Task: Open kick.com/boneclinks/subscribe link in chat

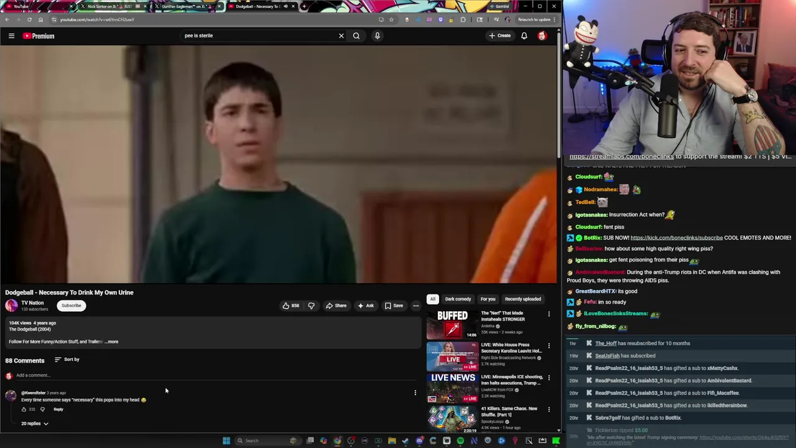Action: 677,238
